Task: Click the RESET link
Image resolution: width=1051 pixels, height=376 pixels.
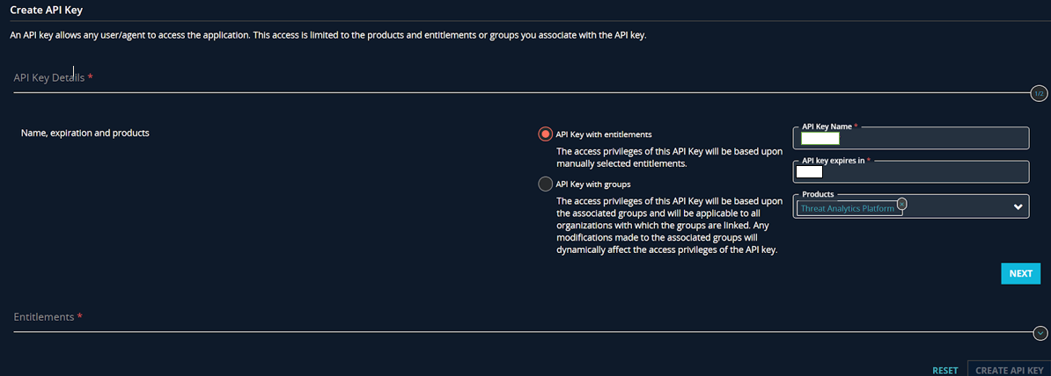Action: [944, 371]
